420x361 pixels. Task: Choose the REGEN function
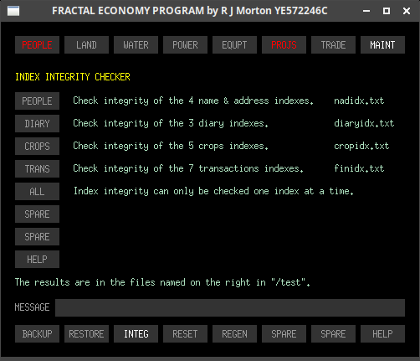[234, 333]
